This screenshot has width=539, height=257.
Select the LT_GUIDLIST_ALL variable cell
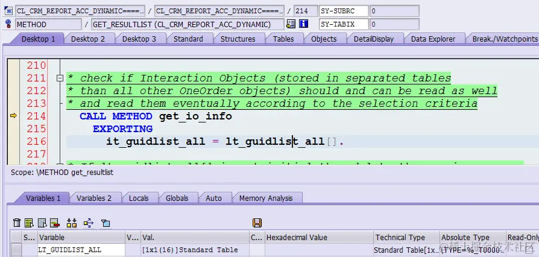81,250
